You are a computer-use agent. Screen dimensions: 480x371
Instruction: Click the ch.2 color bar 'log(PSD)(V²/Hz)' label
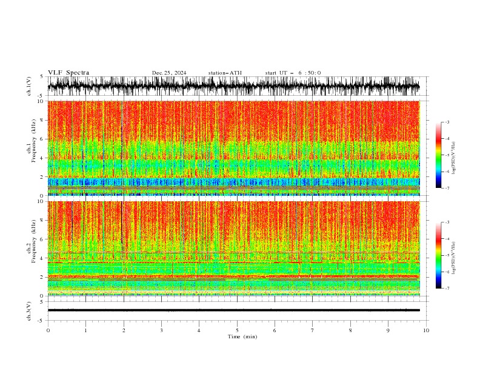[x=453, y=258]
